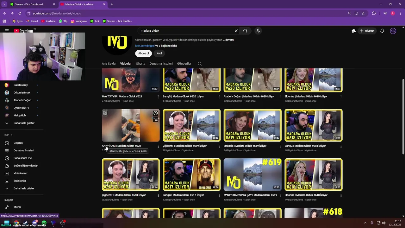The width and height of the screenshot is (405, 228).
Task: Open options menu for Ertassla #619 İzliyor
Action: [x=280, y=146]
